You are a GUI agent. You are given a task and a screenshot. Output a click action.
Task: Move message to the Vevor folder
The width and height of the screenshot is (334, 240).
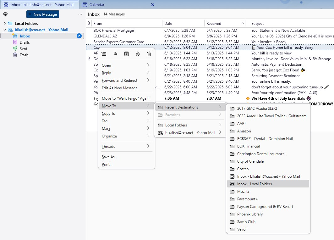[268, 229]
